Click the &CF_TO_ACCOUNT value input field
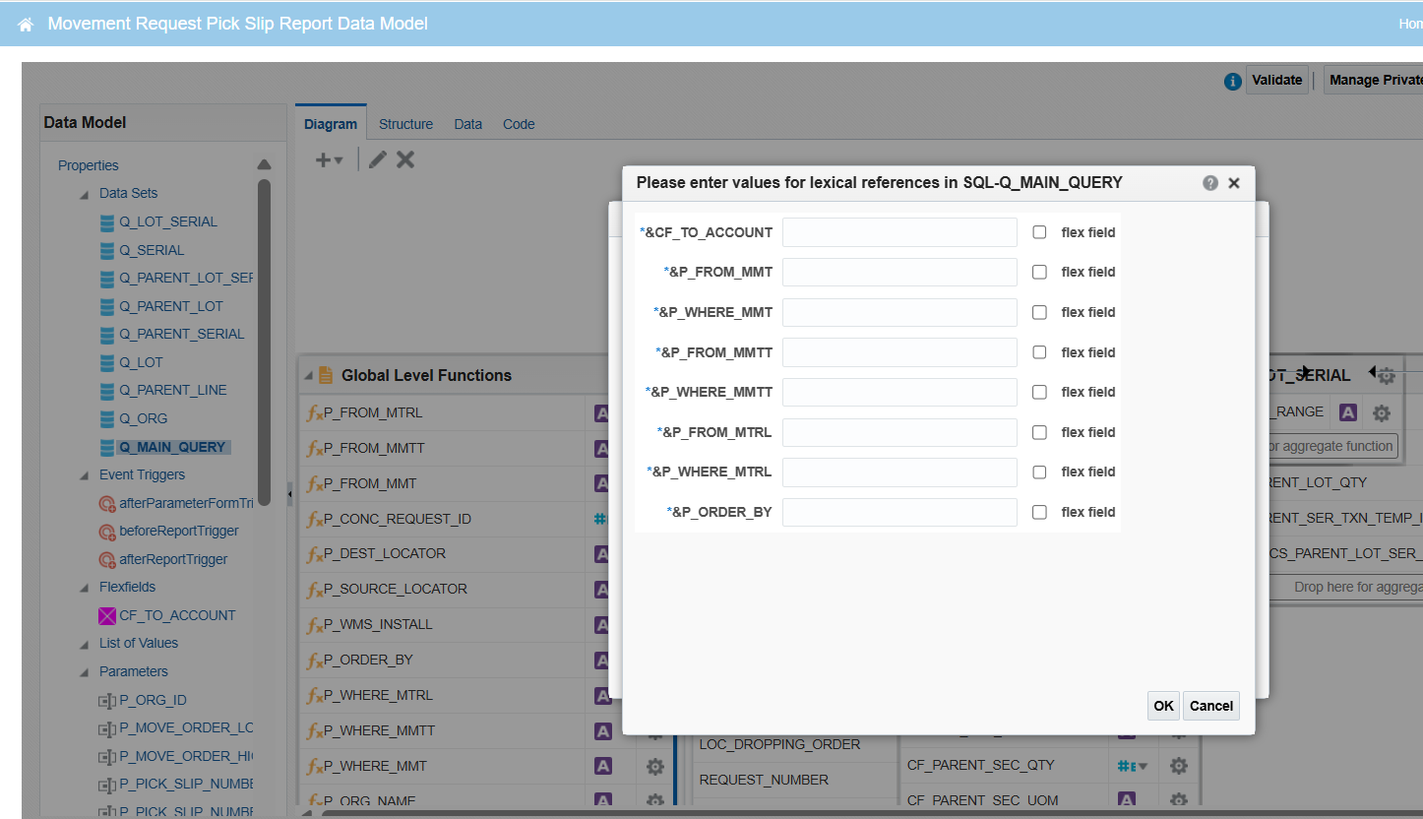This screenshot has width=1423, height=819. point(899,232)
